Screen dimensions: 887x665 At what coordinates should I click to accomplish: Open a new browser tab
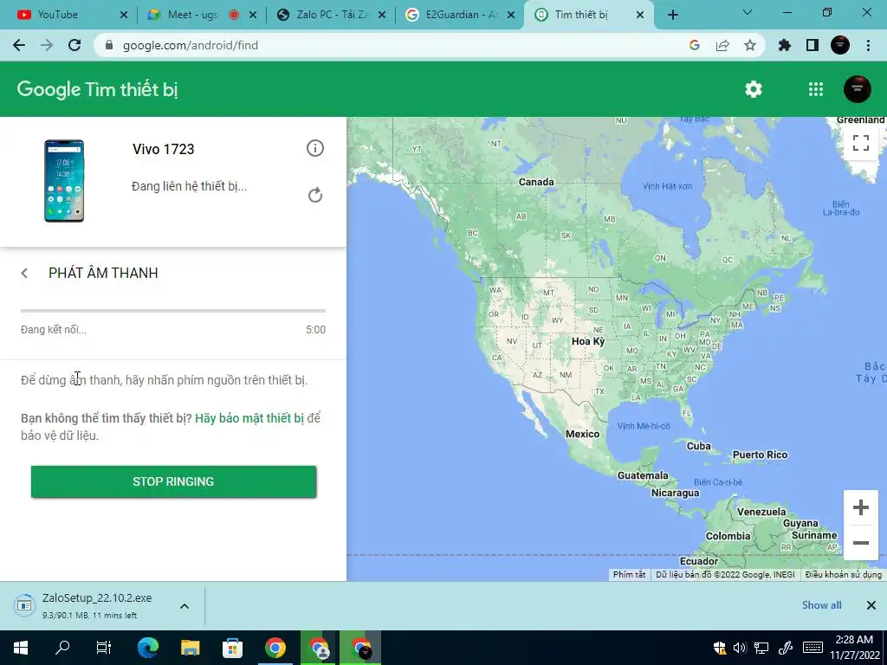(x=672, y=15)
